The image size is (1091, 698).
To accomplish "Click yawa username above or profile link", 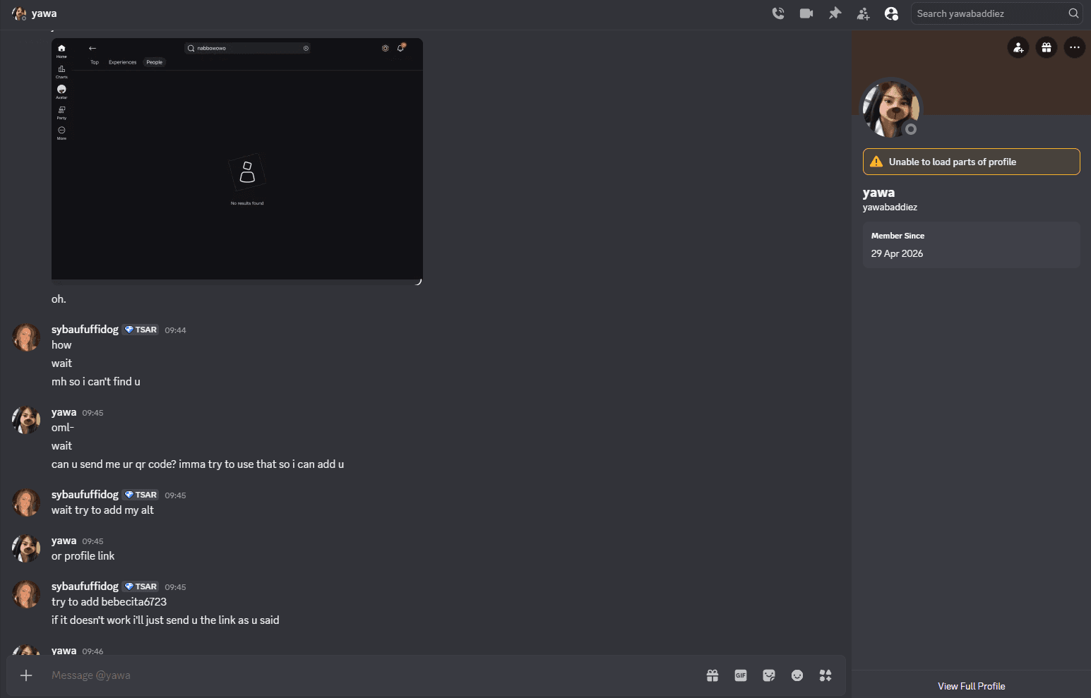I will [x=64, y=541].
